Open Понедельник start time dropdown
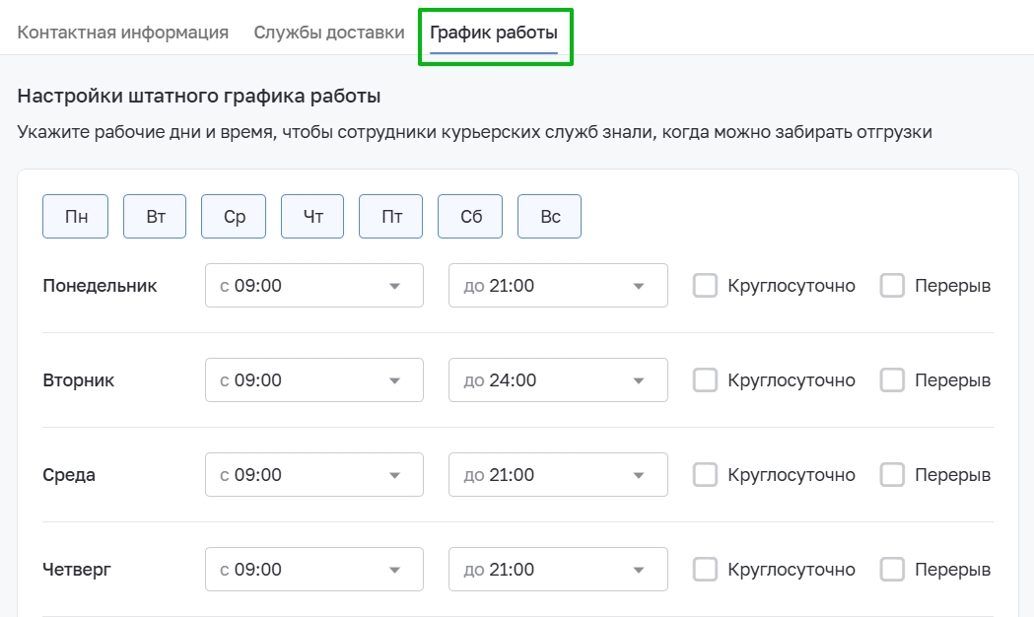1034x617 pixels. click(313, 286)
